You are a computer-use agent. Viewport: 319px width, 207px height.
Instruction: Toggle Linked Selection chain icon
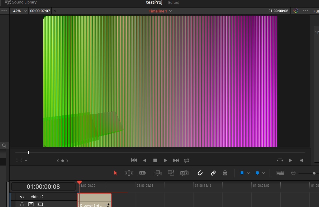pos(213,173)
